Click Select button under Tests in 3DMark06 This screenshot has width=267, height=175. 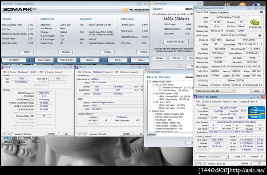27,52
